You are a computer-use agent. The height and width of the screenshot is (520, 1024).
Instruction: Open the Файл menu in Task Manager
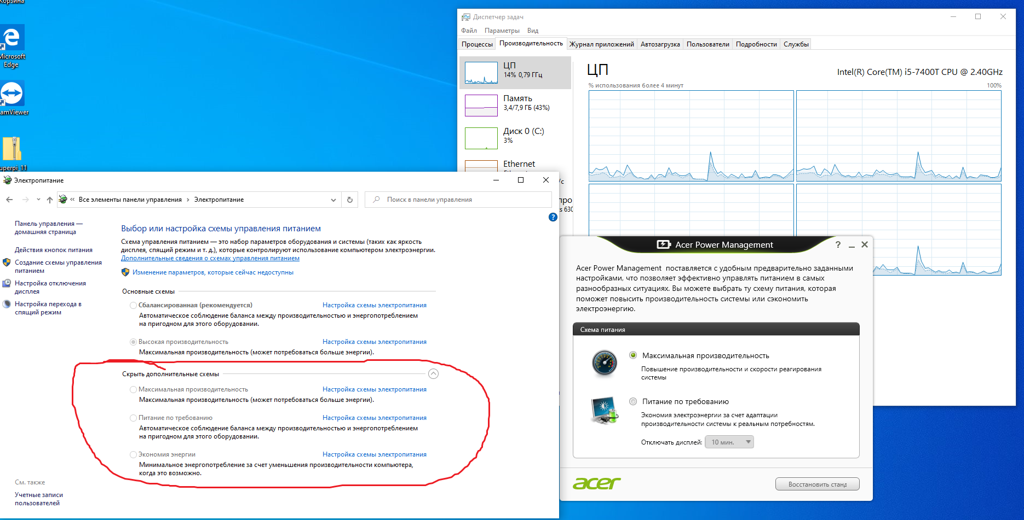click(469, 31)
